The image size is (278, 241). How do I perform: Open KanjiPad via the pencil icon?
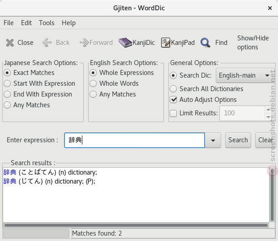(166, 43)
